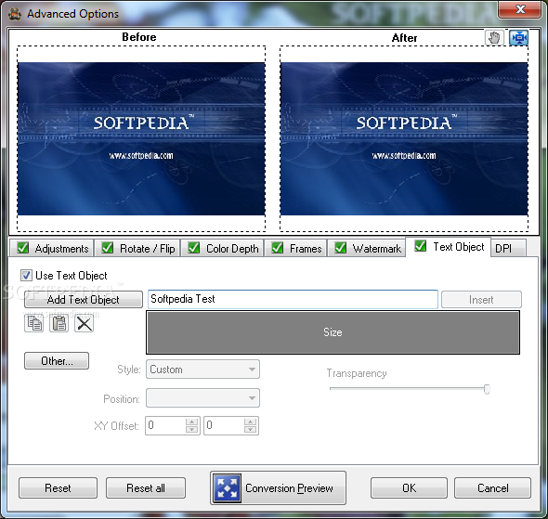Decrease the second XY Offset value

coord(250,430)
